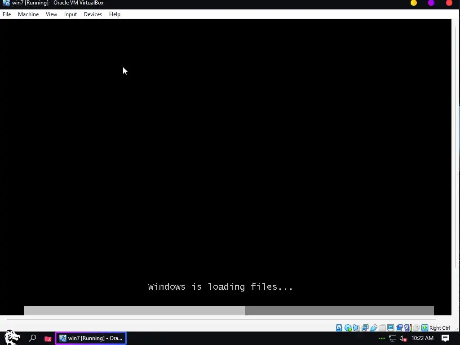Viewport: 460px width, 345px height.
Task: Click the yellow minimize window button
Action: point(414,3)
